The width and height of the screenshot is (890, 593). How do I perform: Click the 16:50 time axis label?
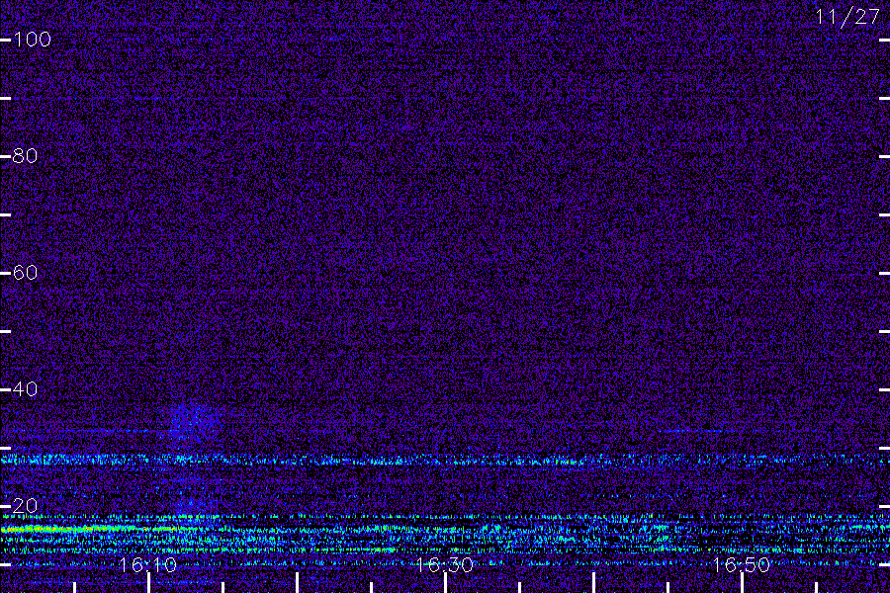click(x=742, y=565)
